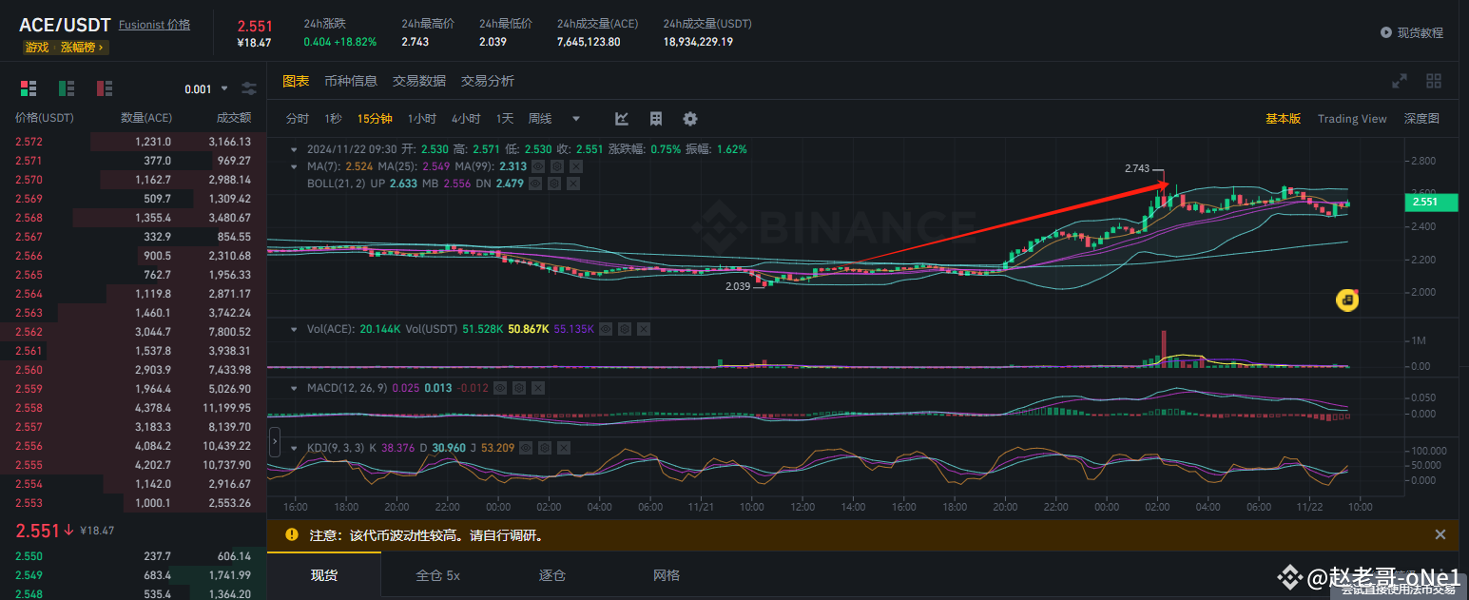Switch chart to 基本版 view
Viewport: 1469px width, 600px height.
(1283, 119)
